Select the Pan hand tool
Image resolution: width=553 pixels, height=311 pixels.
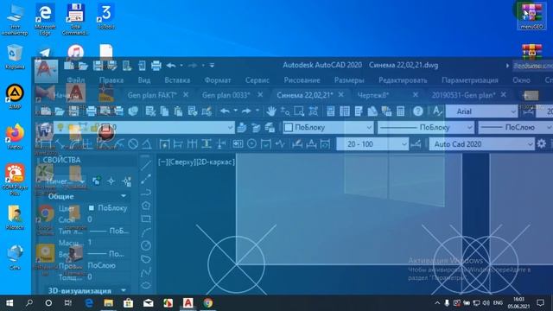coord(270,111)
